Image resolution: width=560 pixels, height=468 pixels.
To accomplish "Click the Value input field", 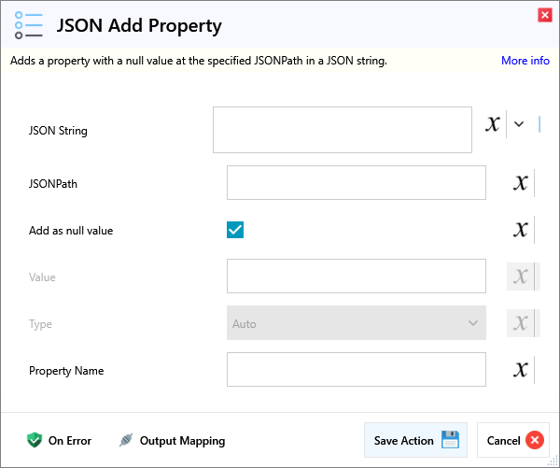I will tap(356, 277).
